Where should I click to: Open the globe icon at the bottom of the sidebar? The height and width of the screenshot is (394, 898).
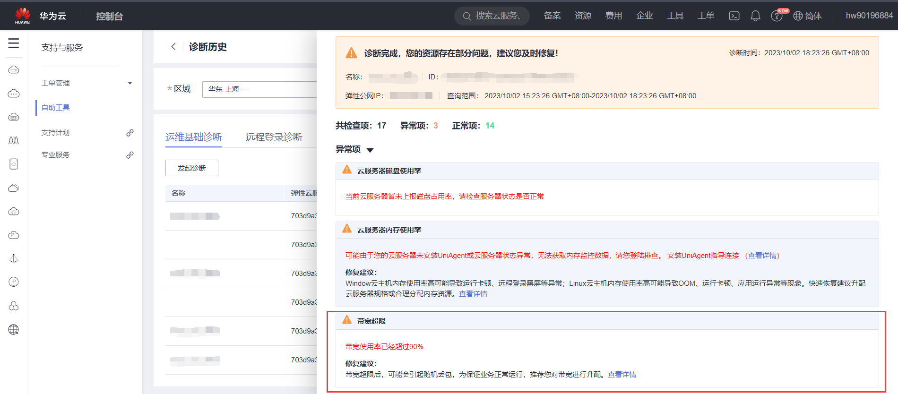click(x=14, y=329)
